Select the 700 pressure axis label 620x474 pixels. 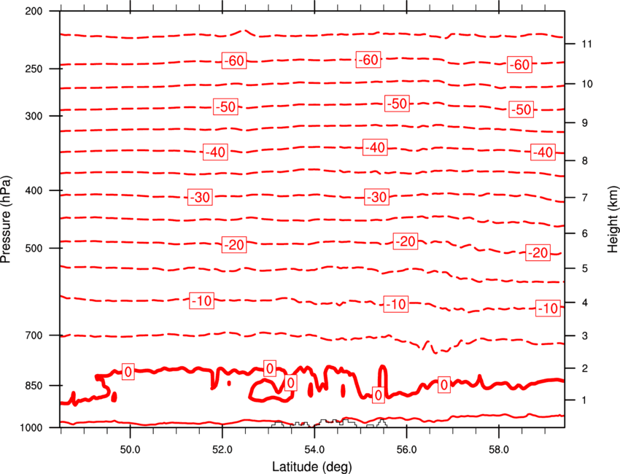(x=34, y=335)
